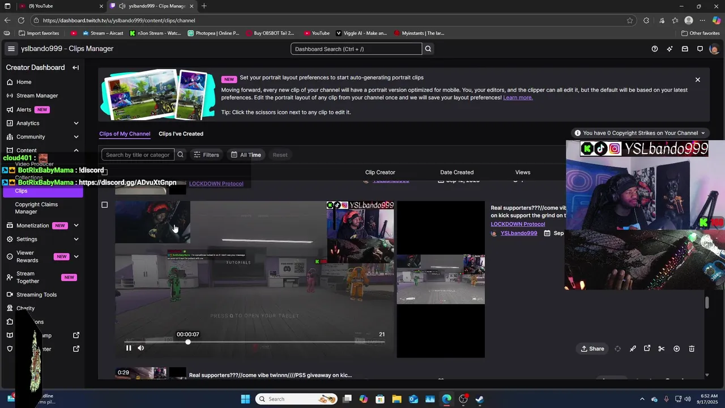
Task: Delete the clip with the trash icon
Action: click(692, 348)
